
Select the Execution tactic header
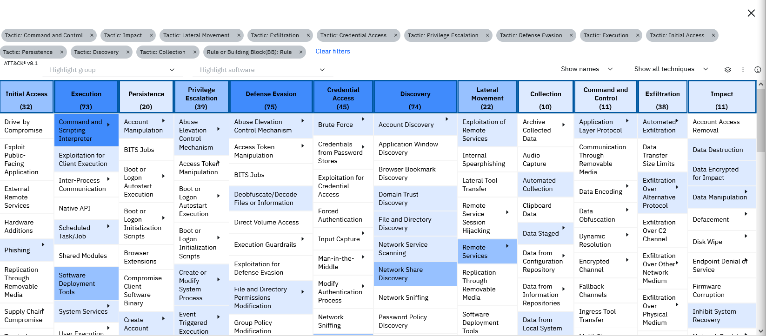[86, 97]
